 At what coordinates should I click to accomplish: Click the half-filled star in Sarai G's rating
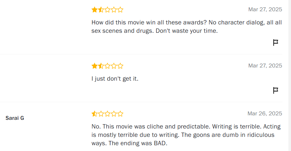pos(94,114)
